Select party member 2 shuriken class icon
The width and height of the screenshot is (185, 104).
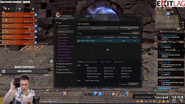tap(7, 21)
